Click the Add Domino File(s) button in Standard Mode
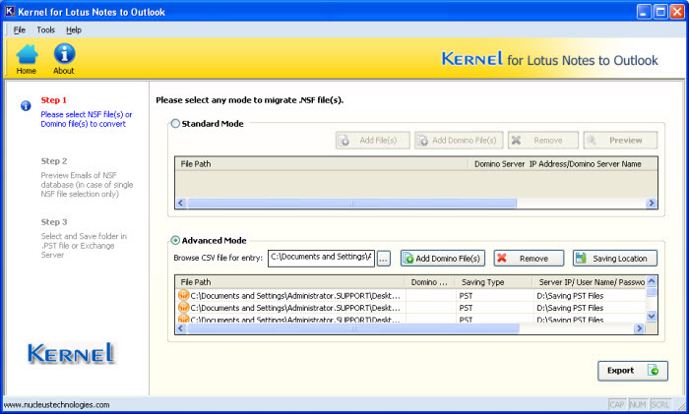Screen dimensions: 689x414 pyautogui.click(x=459, y=140)
